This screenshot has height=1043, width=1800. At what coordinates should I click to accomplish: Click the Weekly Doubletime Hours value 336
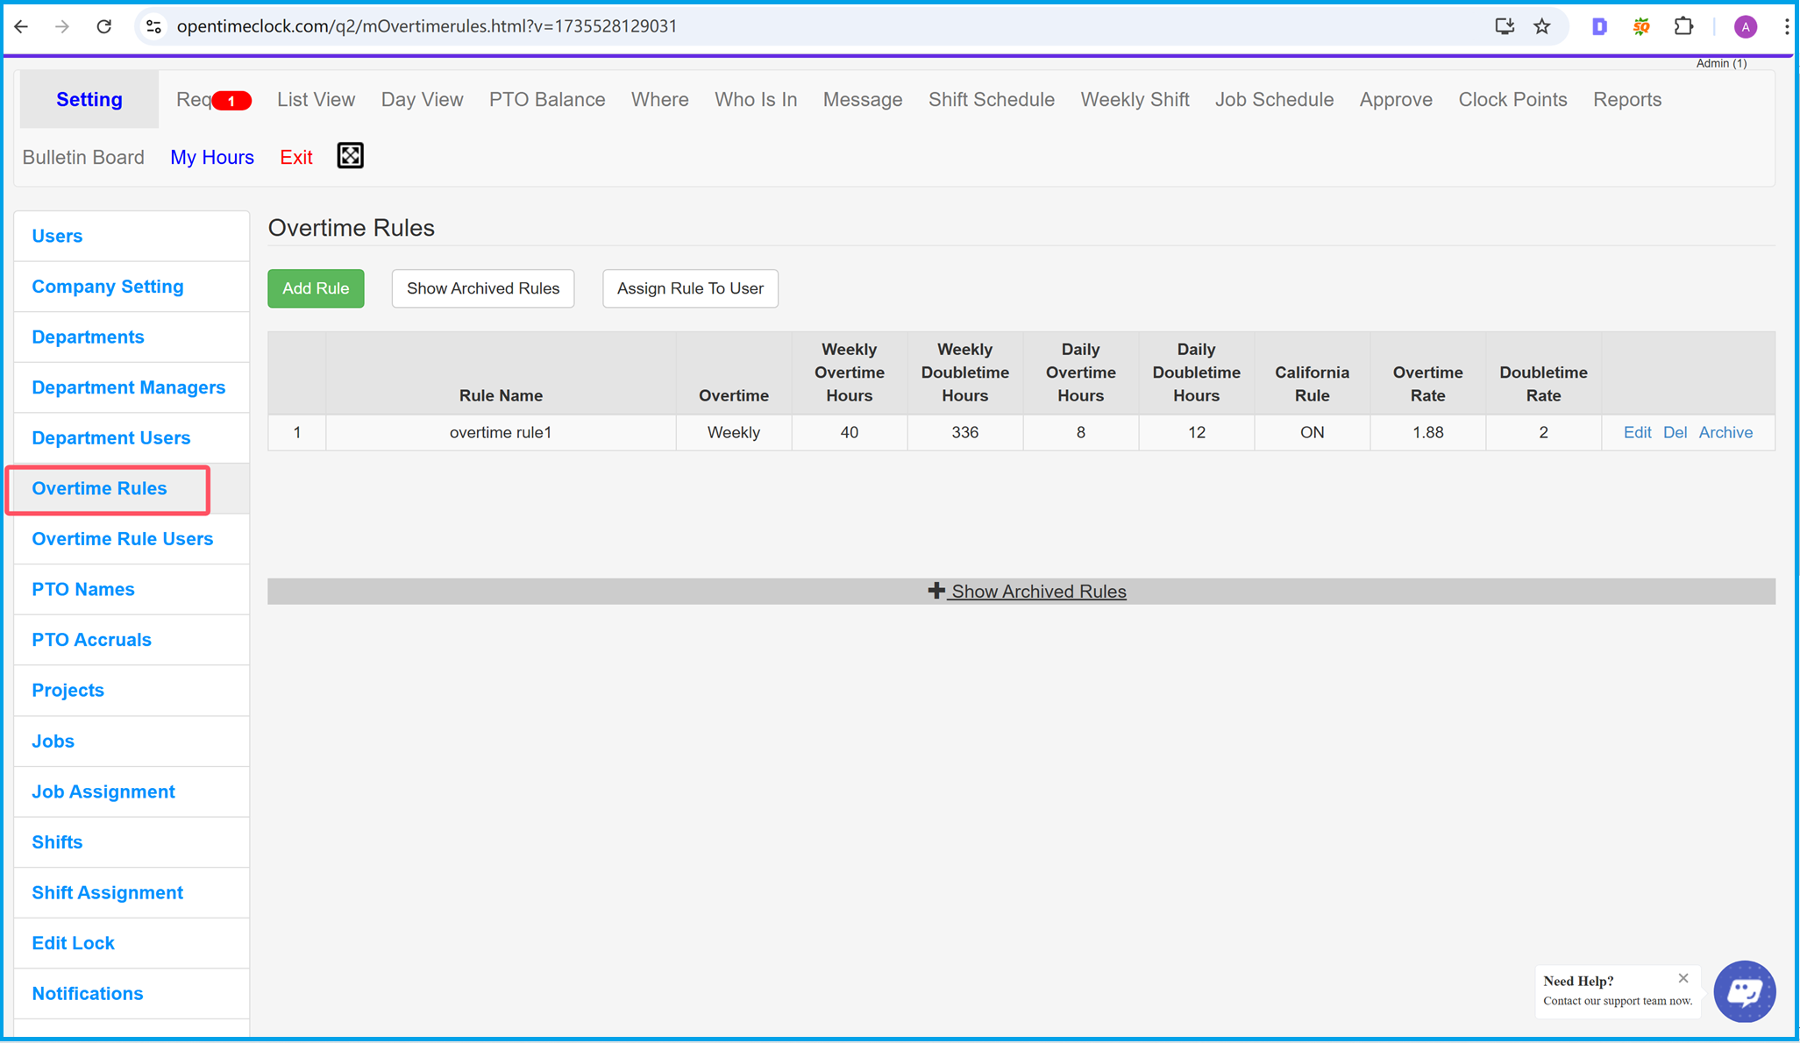tap(964, 432)
